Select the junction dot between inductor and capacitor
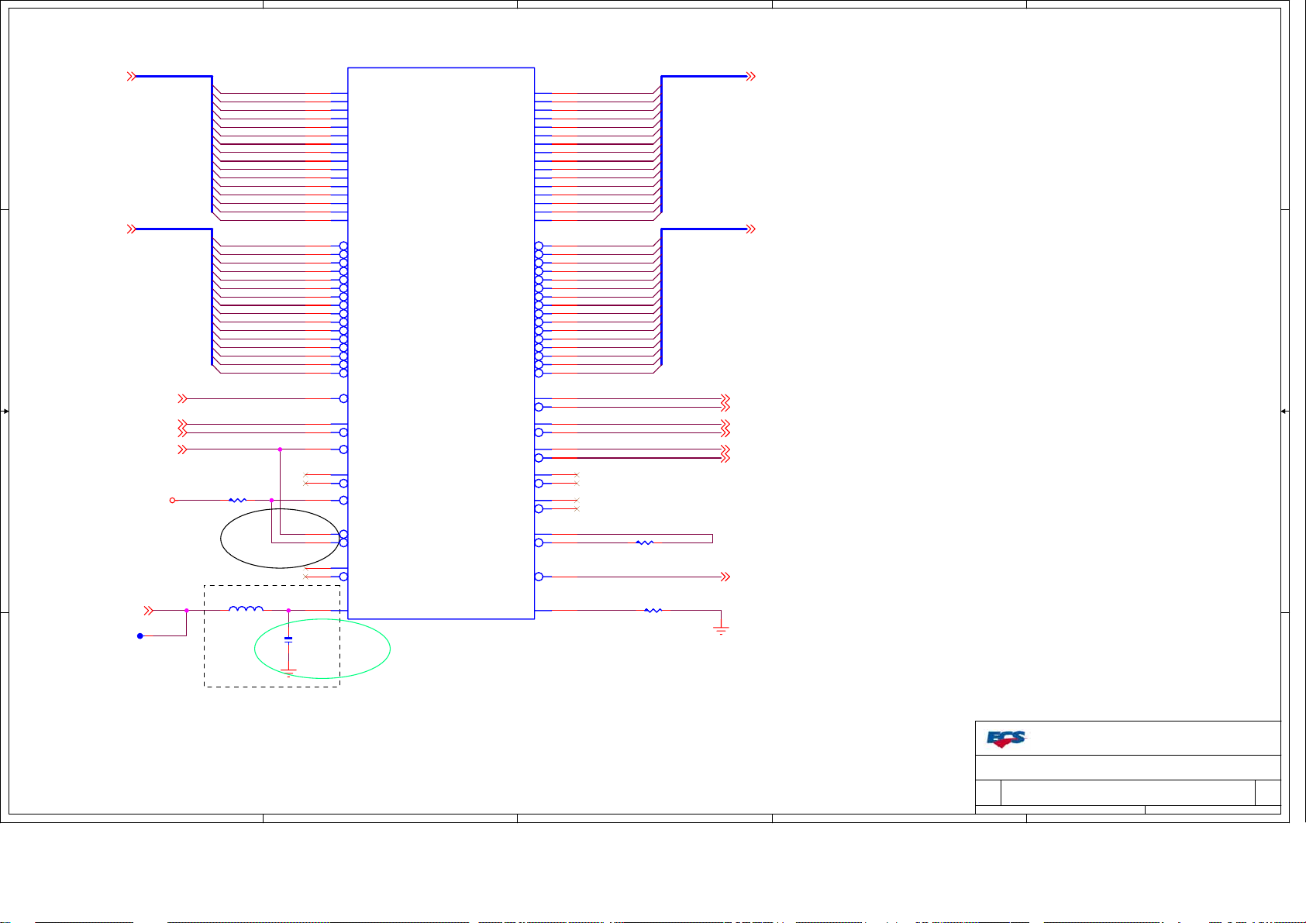1306x923 pixels. pyautogui.click(x=288, y=611)
